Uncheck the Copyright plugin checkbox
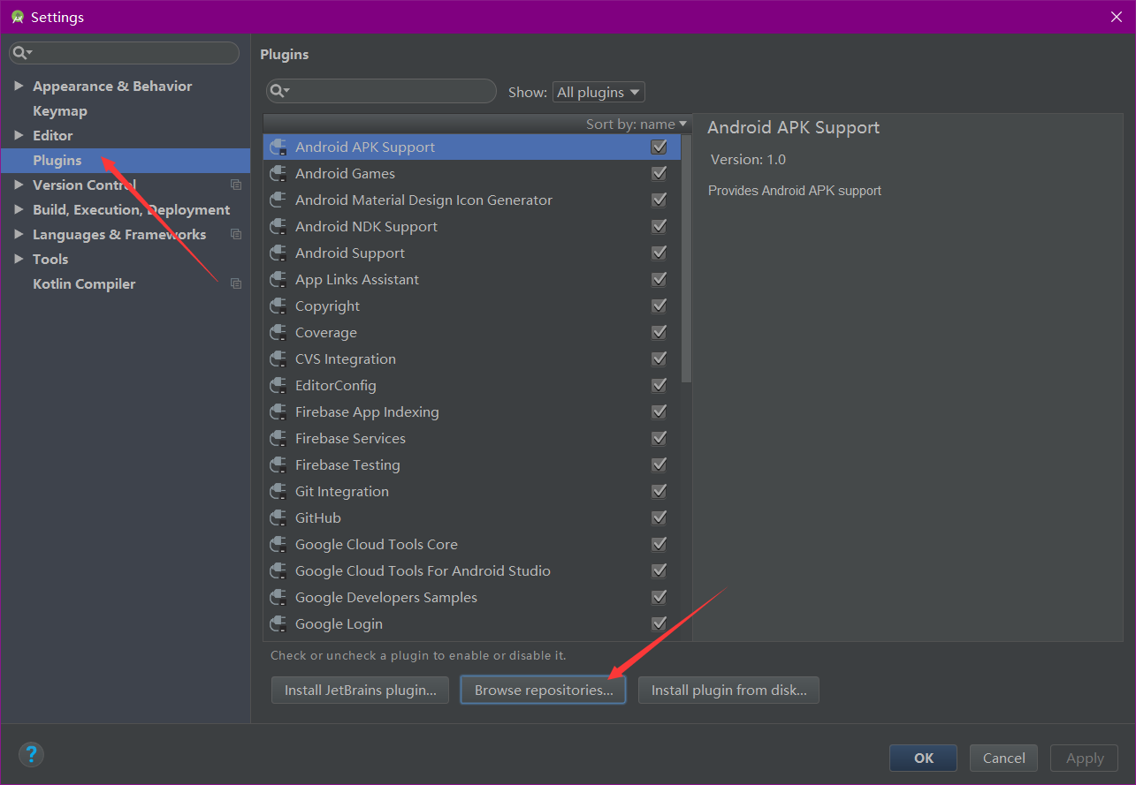 click(659, 306)
